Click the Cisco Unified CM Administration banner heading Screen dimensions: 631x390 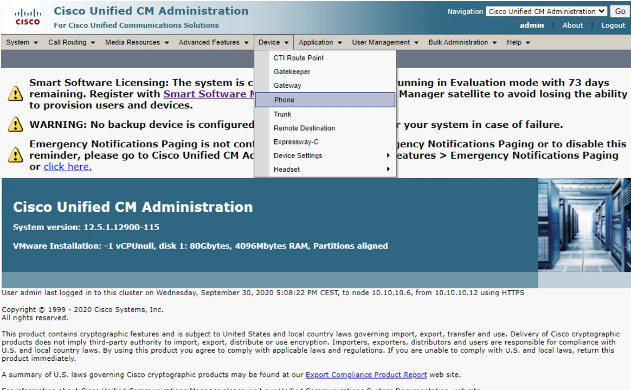pyautogui.click(x=133, y=207)
